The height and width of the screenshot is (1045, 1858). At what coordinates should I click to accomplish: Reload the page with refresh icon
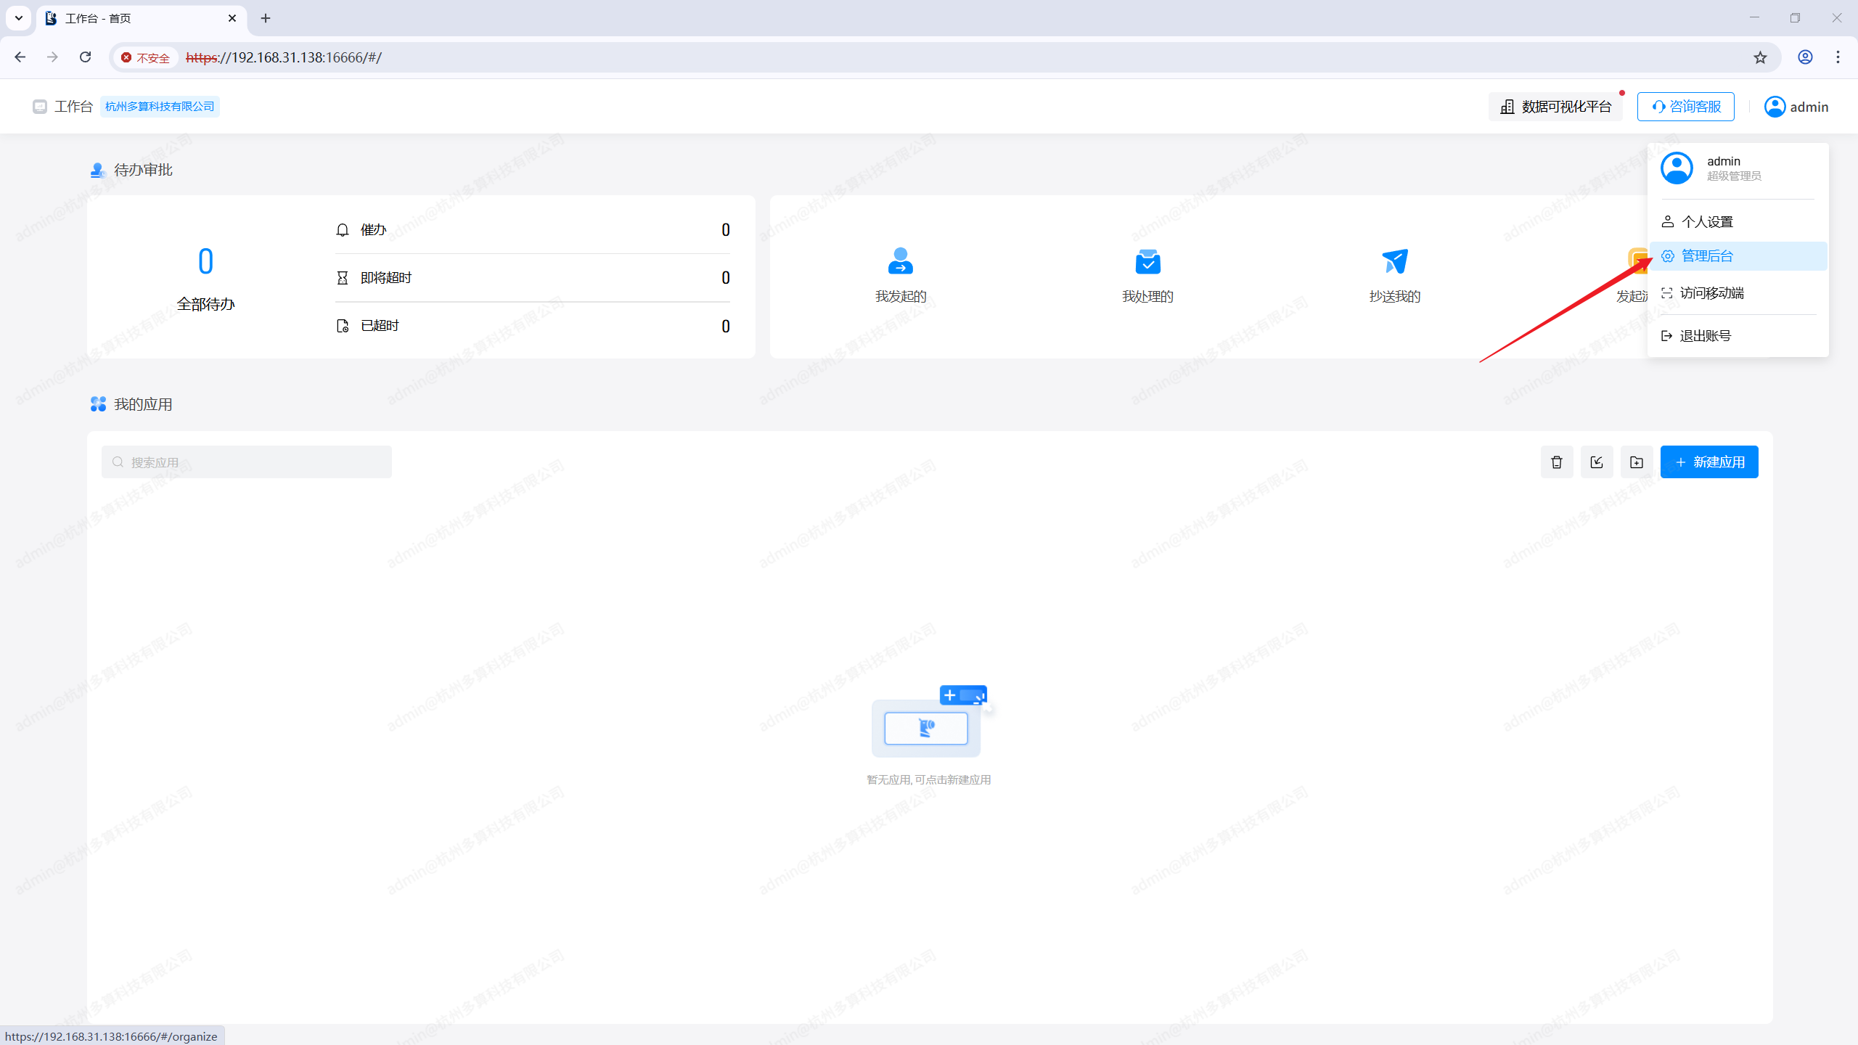(85, 57)
